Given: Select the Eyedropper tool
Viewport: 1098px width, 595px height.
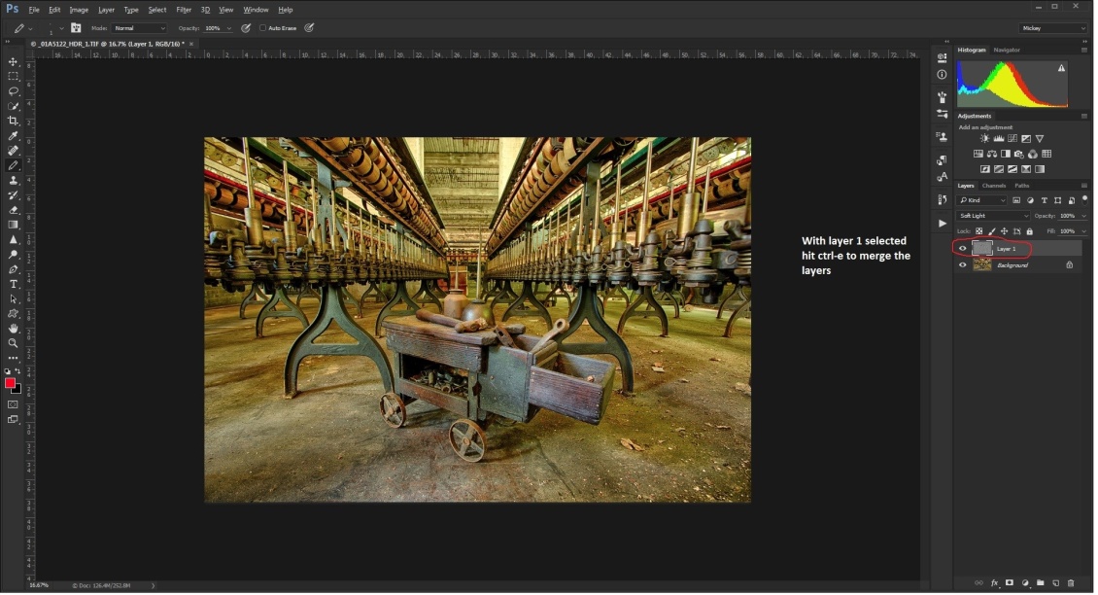Looking at the screenshot, I should tap(13, 136).
